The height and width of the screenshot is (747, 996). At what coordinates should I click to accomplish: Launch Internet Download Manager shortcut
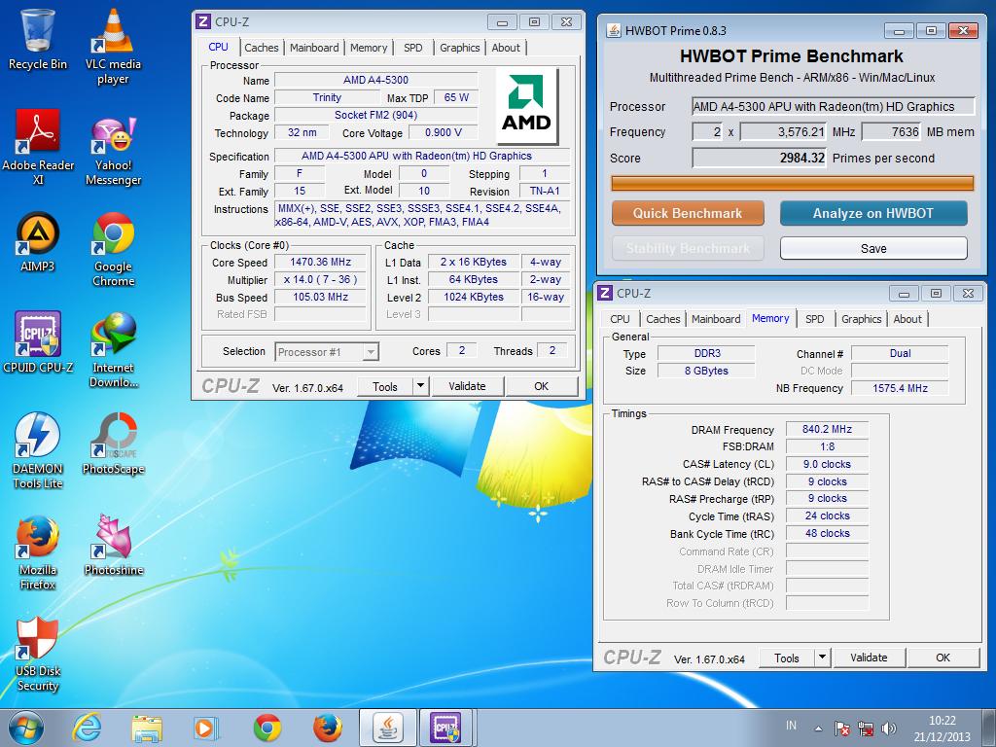(113, 349)
